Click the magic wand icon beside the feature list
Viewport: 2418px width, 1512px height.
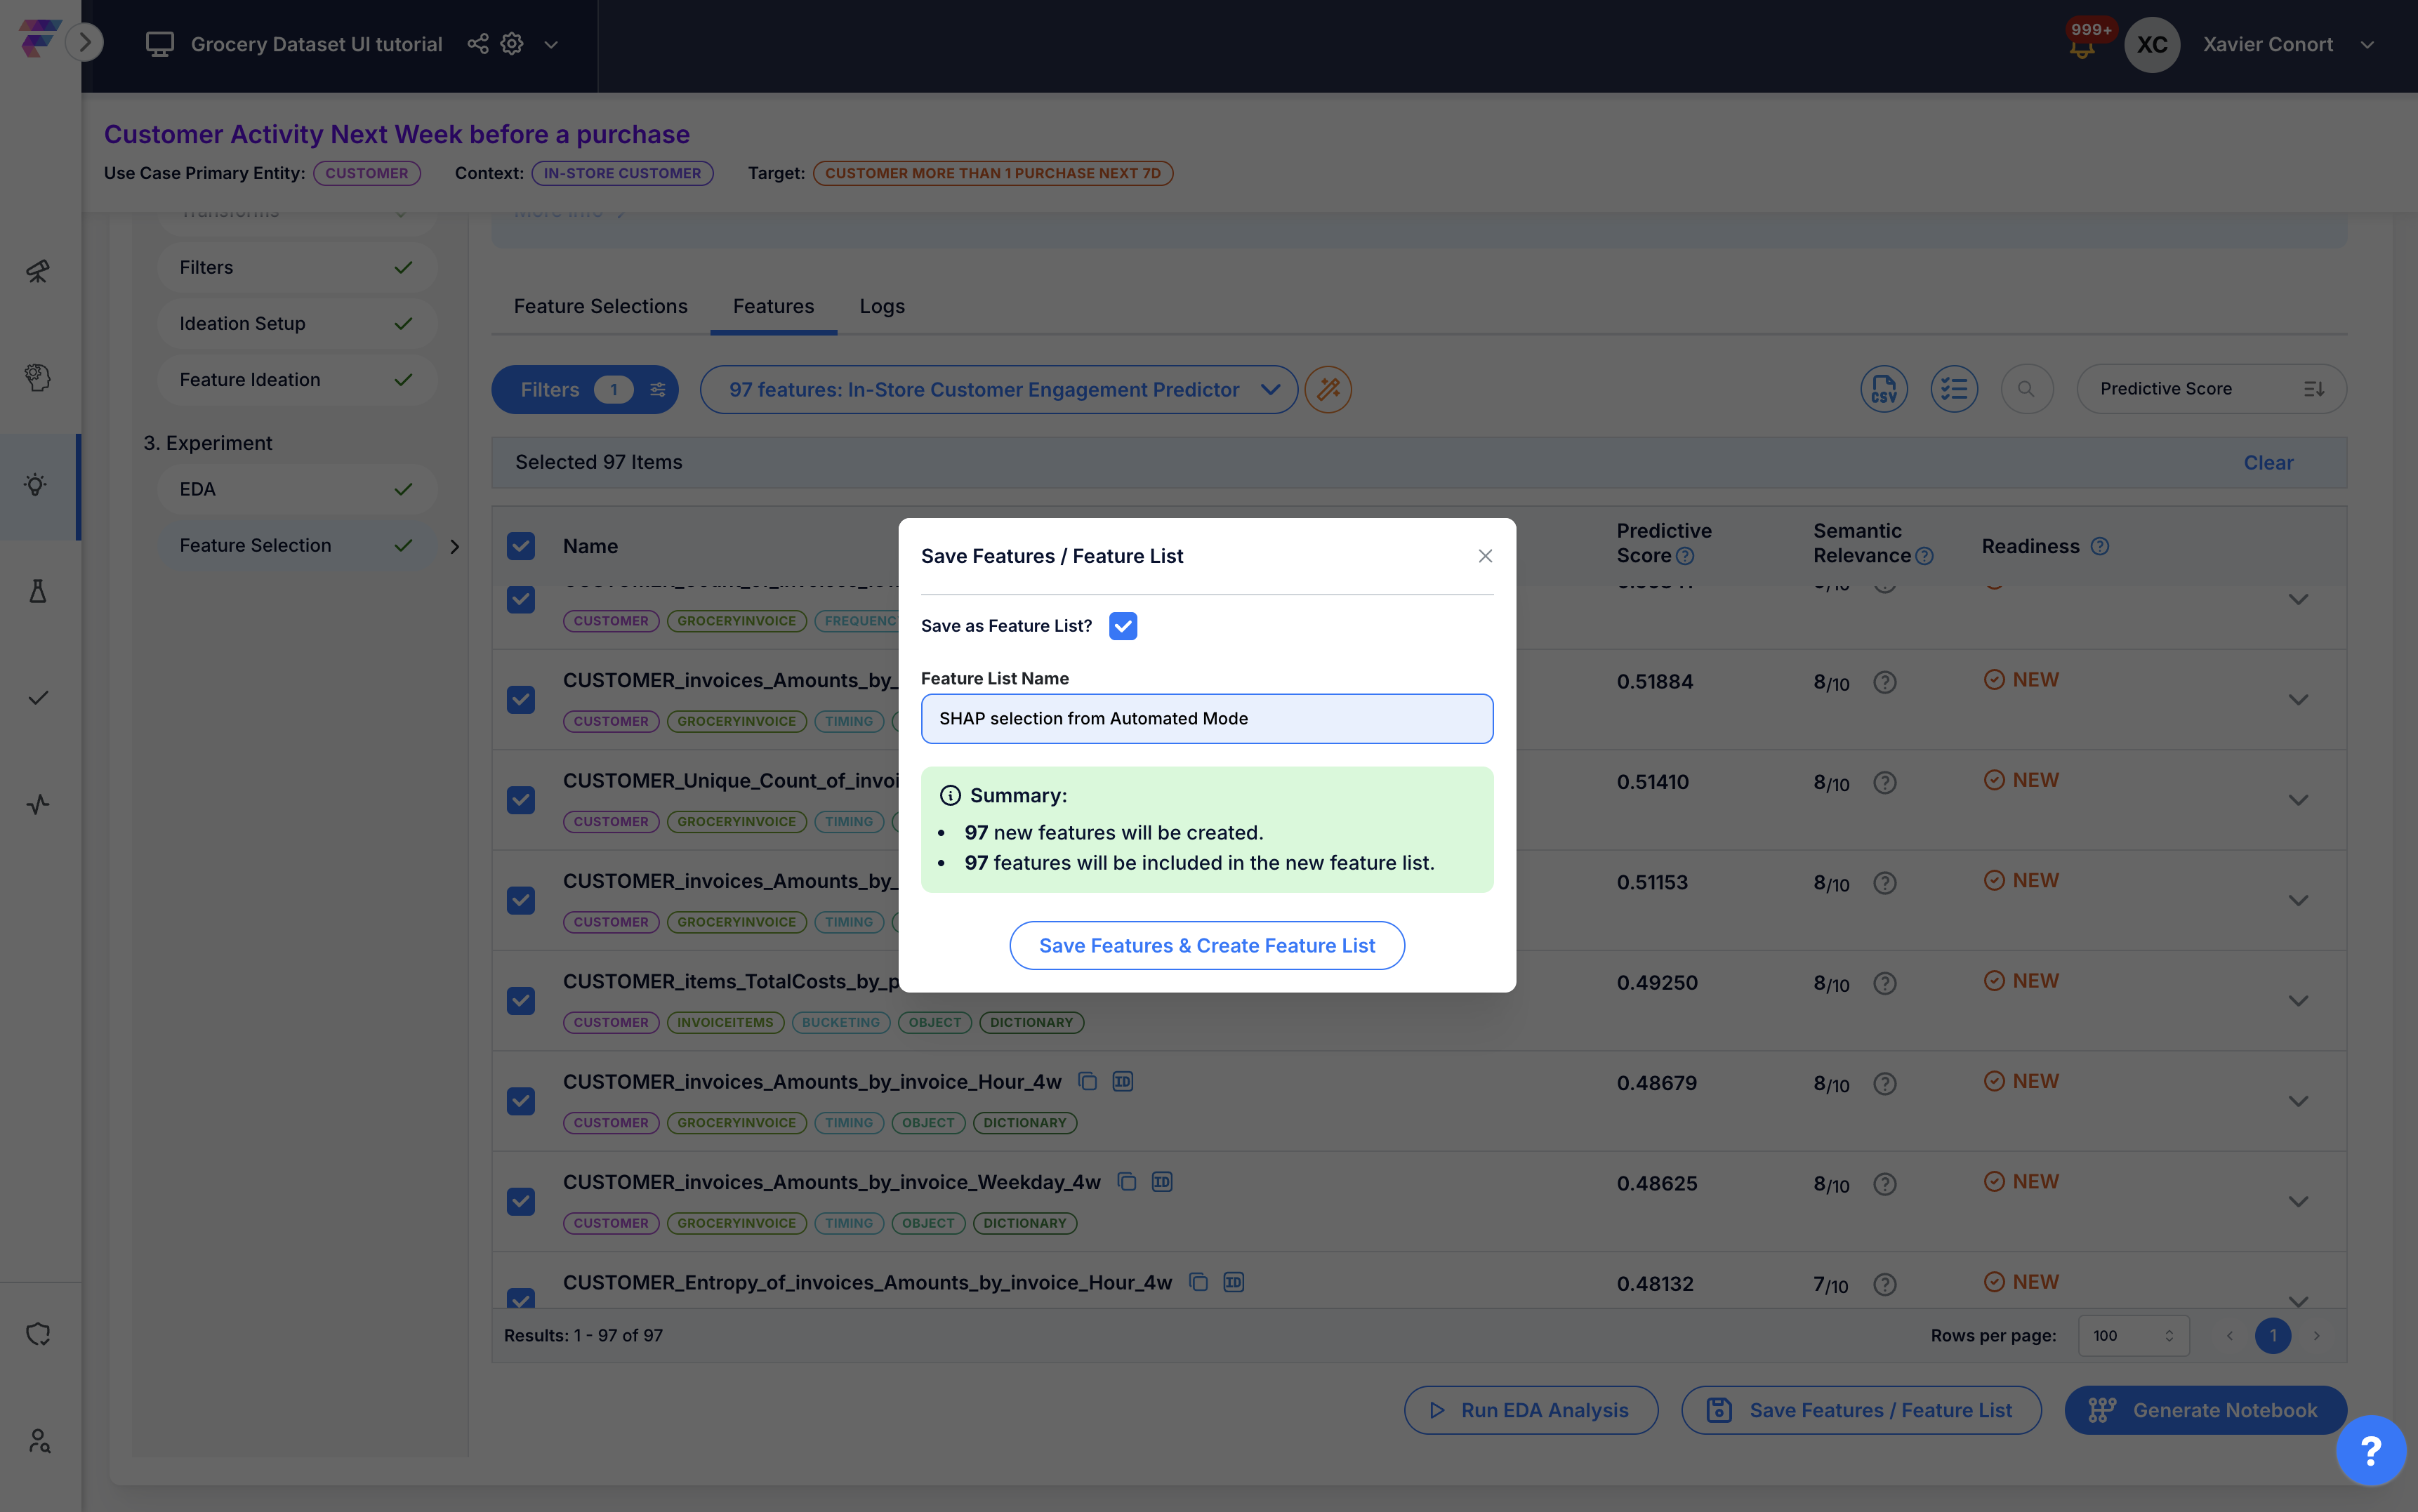[1328, 389]
